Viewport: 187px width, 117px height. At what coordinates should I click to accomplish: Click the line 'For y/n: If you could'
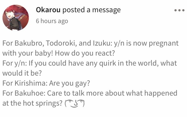tap(90, 63)
